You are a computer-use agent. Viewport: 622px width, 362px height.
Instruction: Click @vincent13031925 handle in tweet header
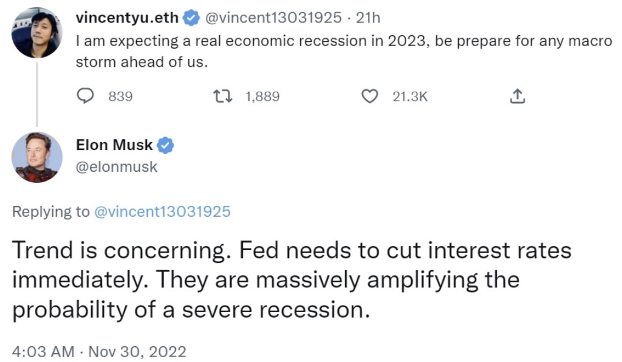pos(273,18)
